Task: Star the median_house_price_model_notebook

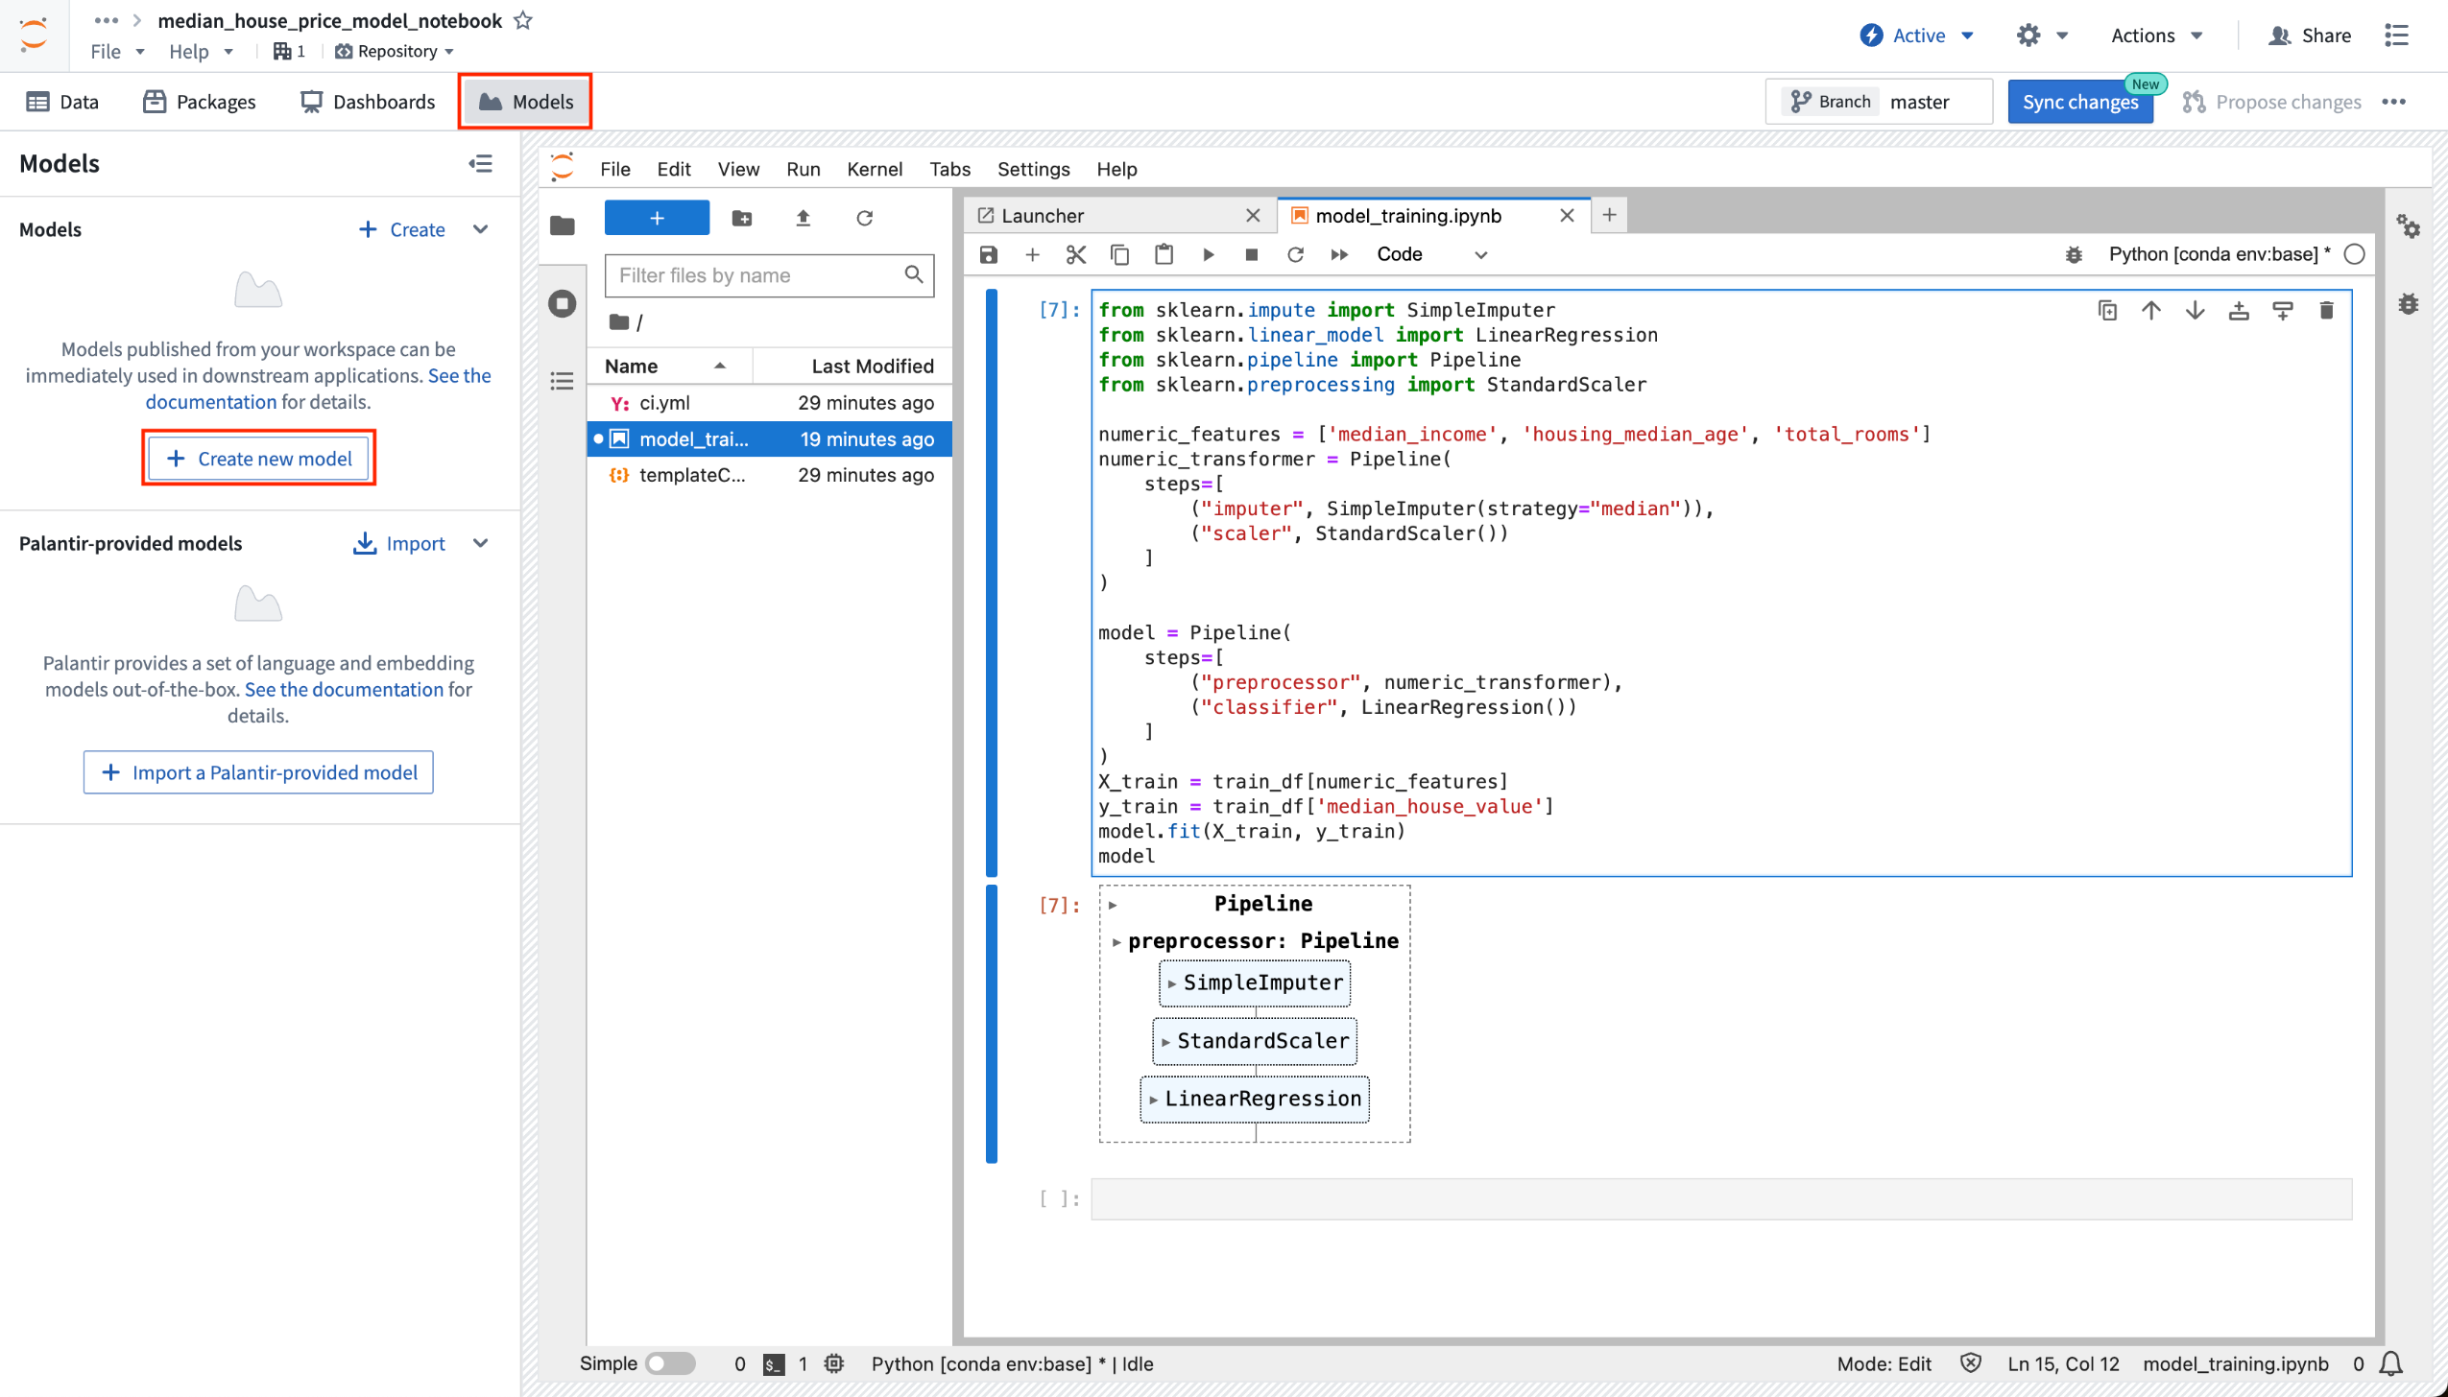Action: coord(523,20)
